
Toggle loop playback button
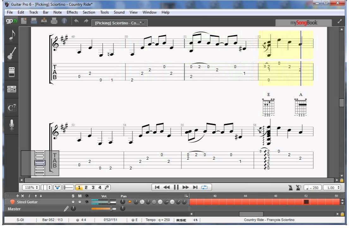click(204, 187)
